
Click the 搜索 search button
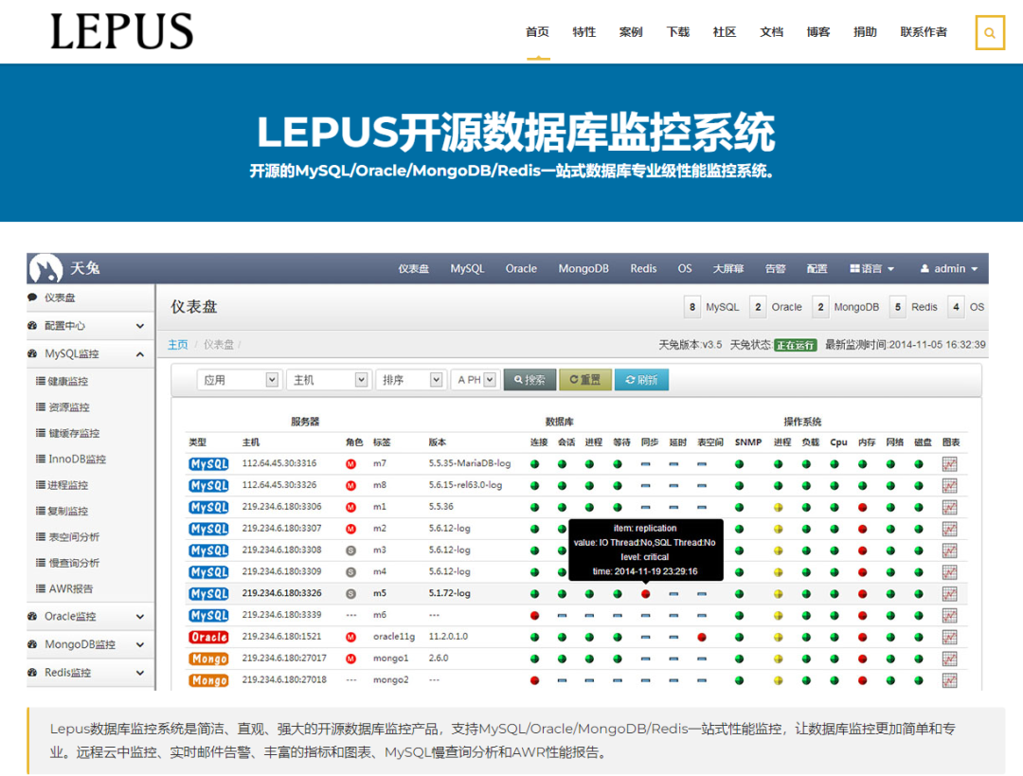tap(529, 380)
